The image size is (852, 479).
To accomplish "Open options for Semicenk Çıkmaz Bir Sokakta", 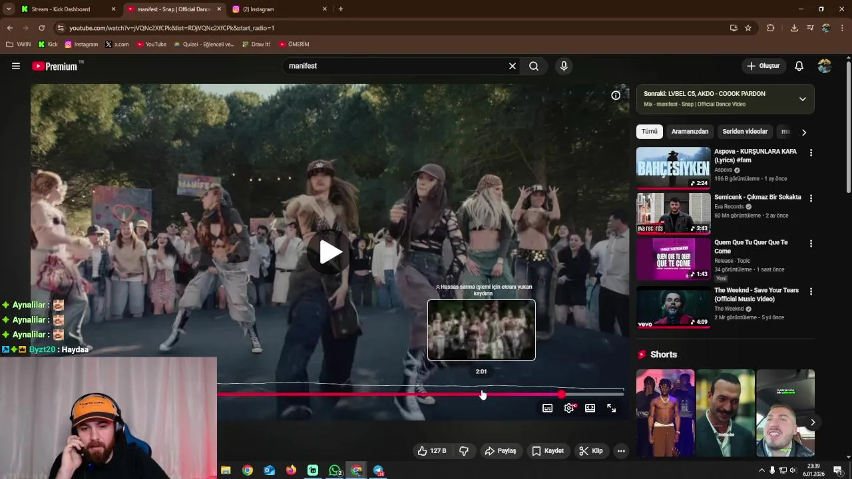I will coord(811,198).
